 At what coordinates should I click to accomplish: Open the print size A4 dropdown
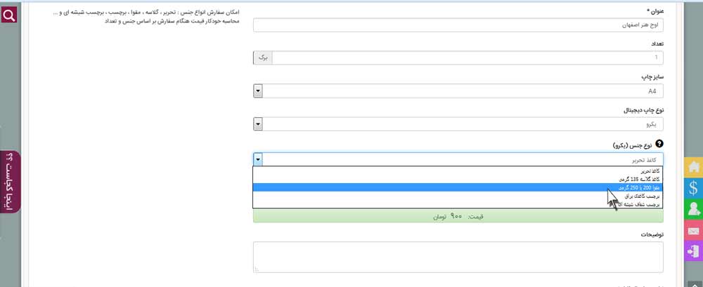pos(458,91)
